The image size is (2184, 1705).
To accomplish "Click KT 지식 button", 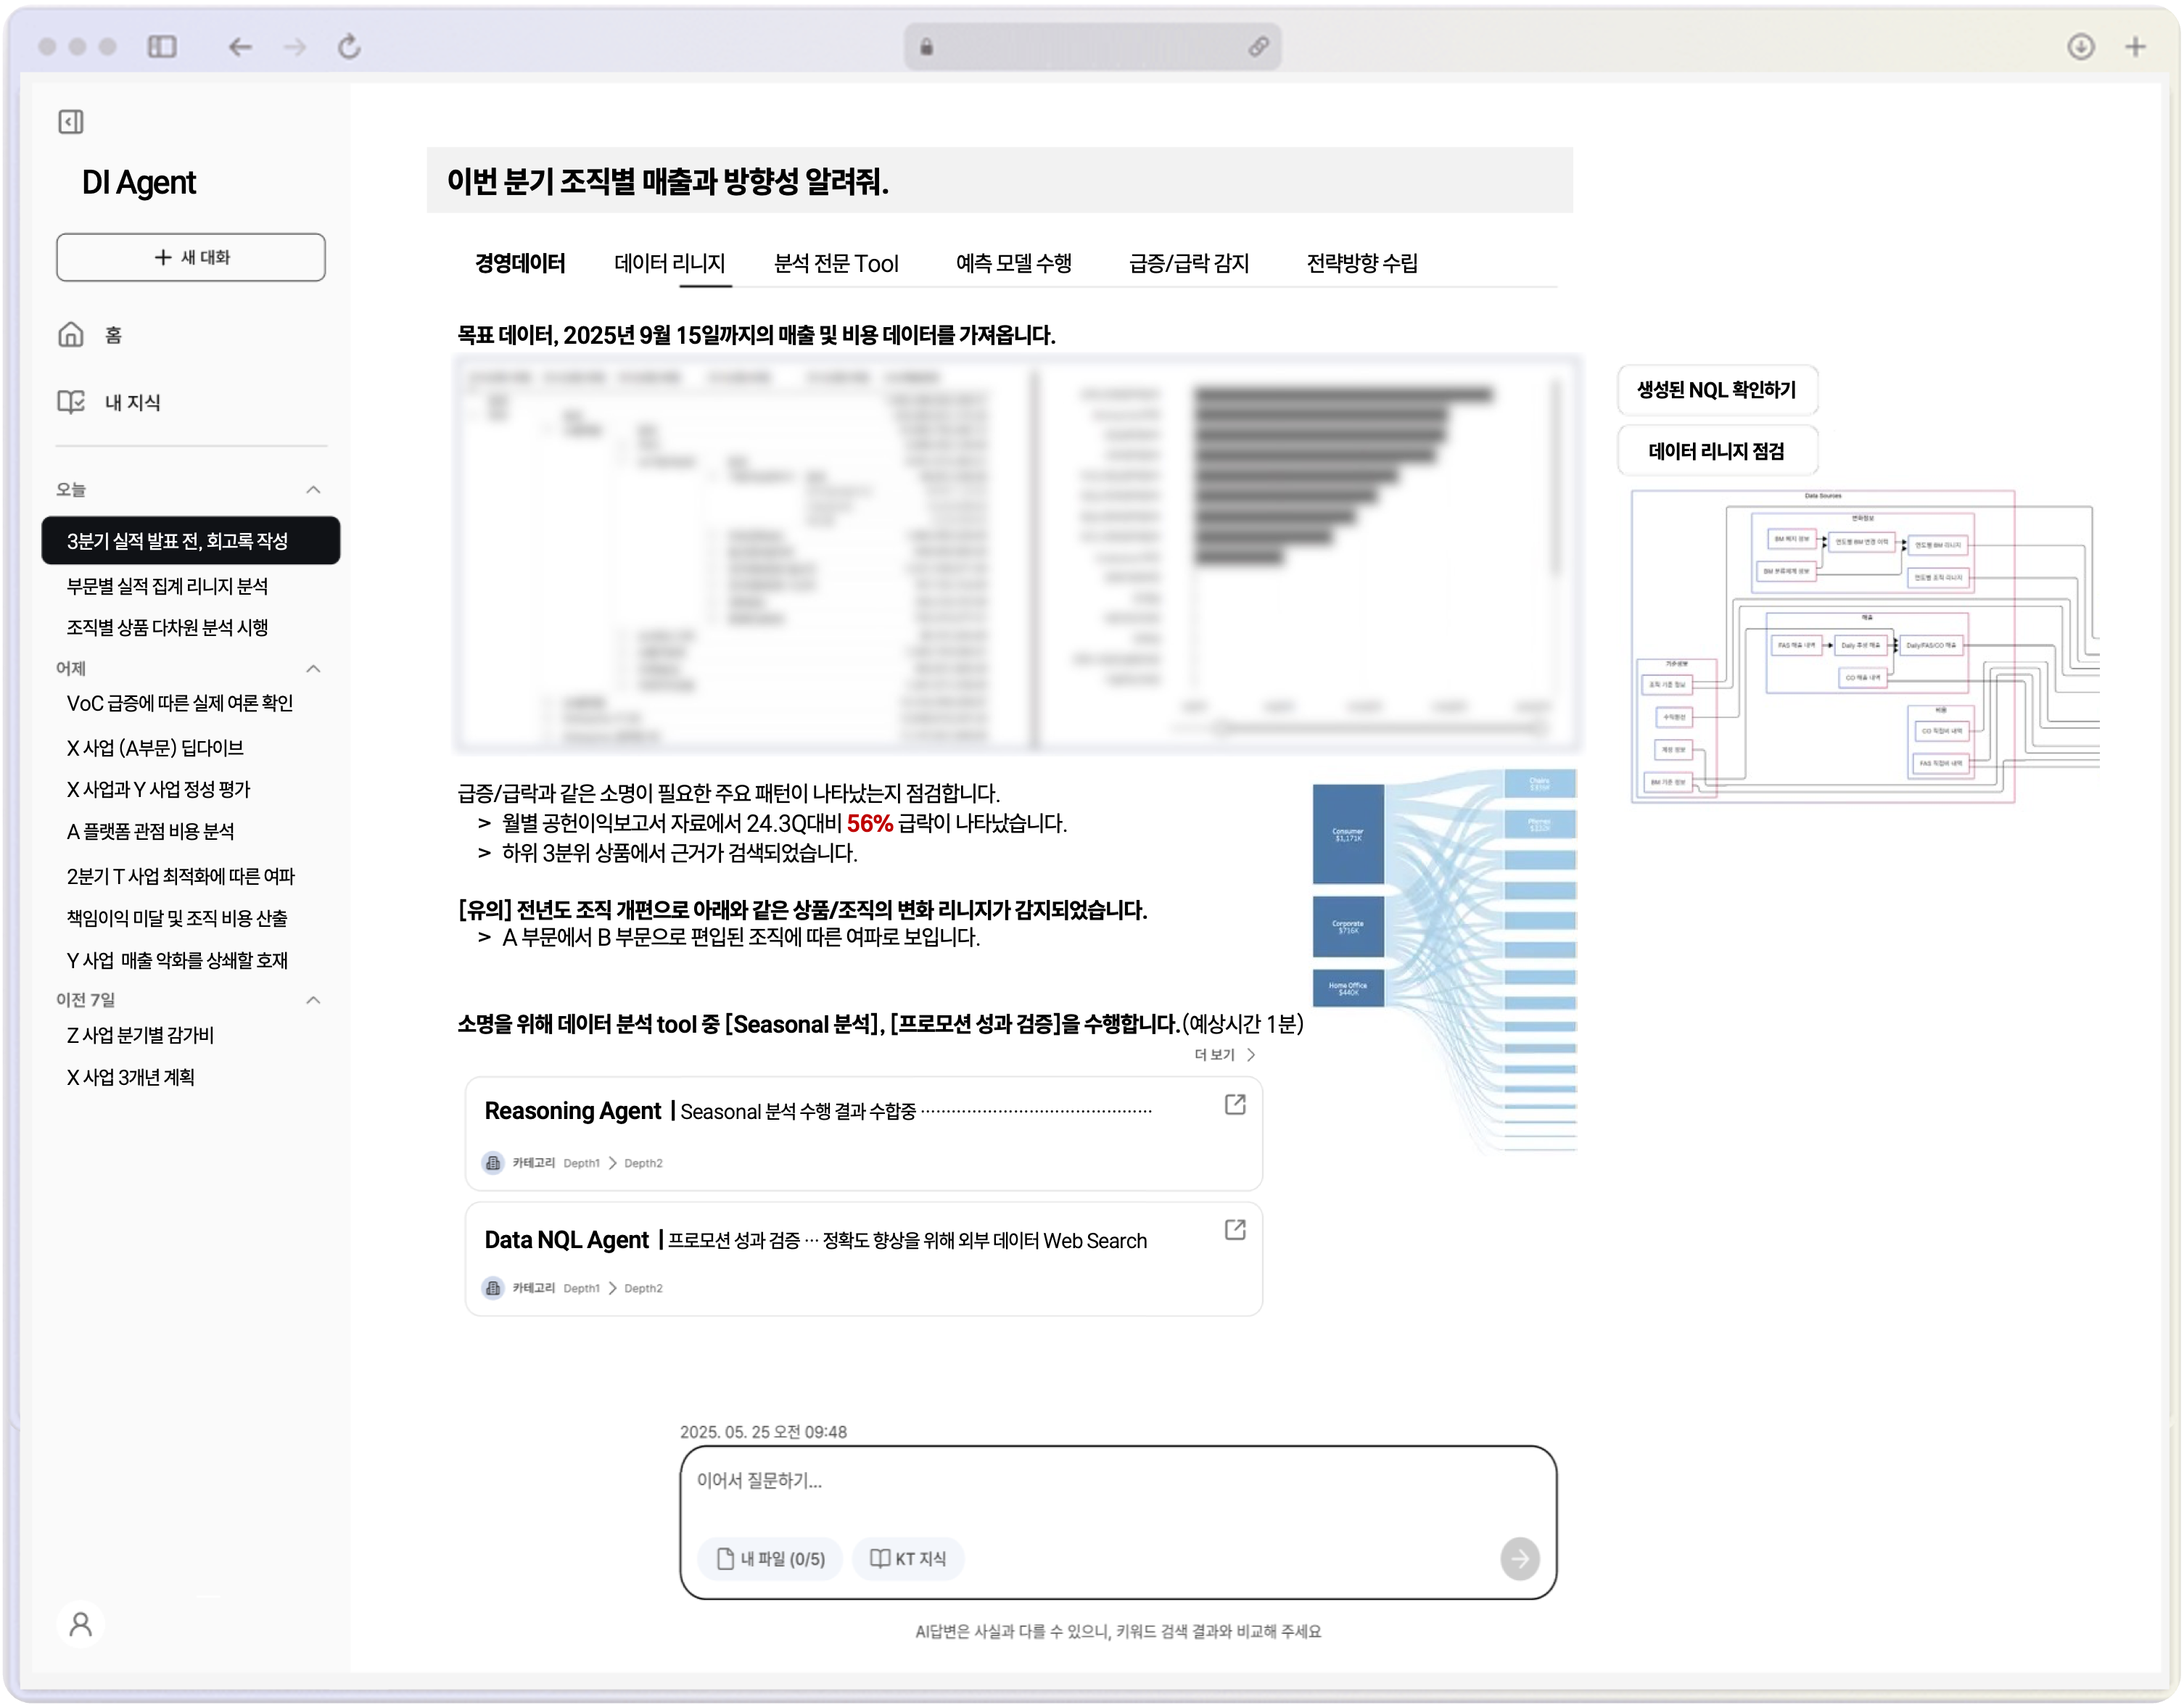I will click(908, 1558).
